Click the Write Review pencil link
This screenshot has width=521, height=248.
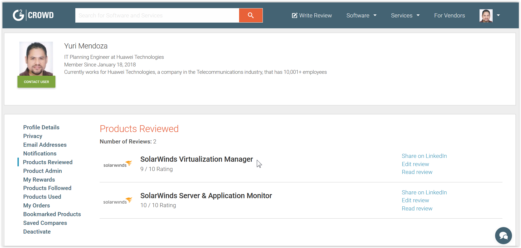click(x=312, y=16)
